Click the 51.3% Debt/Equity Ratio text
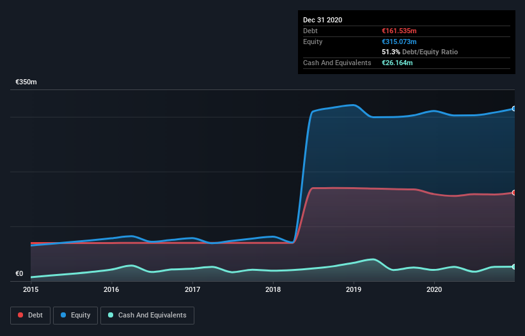Screen dimensions: 525x336 420,52
